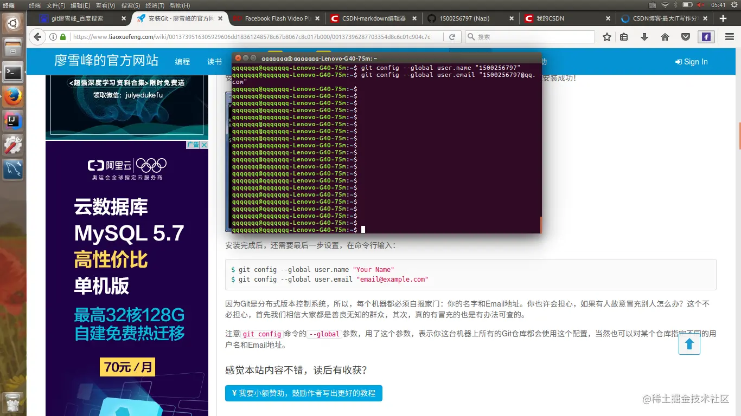Open the Bluetooth indicator in top panel
The height and width of the screenshot is (416, 741).
tap(676, 5)
